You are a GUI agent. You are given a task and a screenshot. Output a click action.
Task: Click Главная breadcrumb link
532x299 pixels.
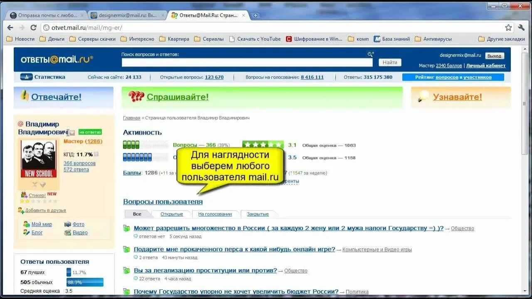click(x=131, y=118)
